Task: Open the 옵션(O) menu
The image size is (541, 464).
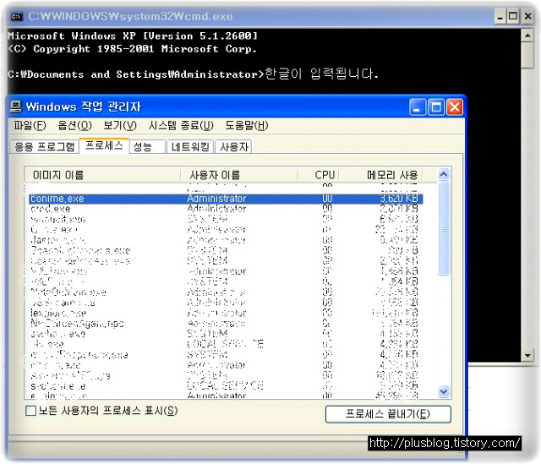Action: (74, 126)
